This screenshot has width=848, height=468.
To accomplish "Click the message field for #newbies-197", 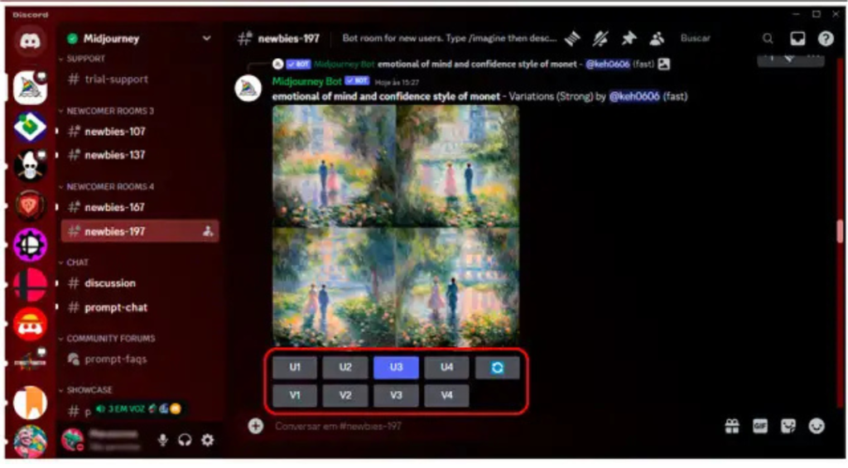I will [x=480, y=426].
